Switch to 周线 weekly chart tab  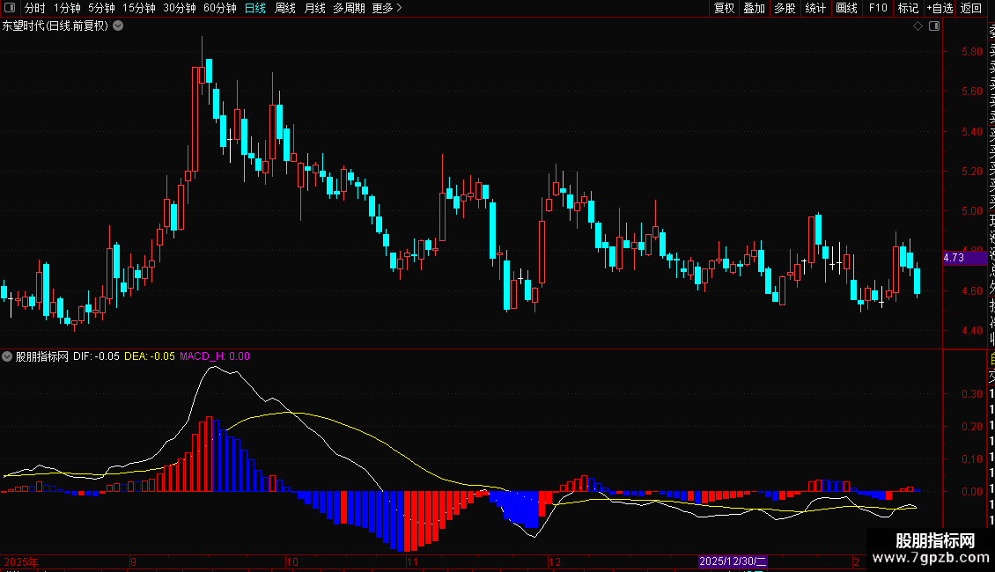coord(285,8)
